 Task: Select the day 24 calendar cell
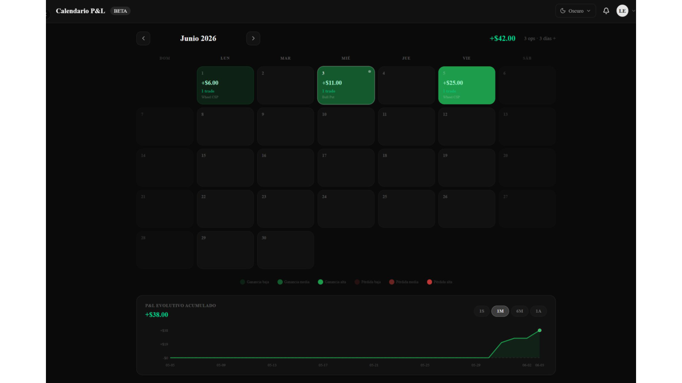[346, 209]
